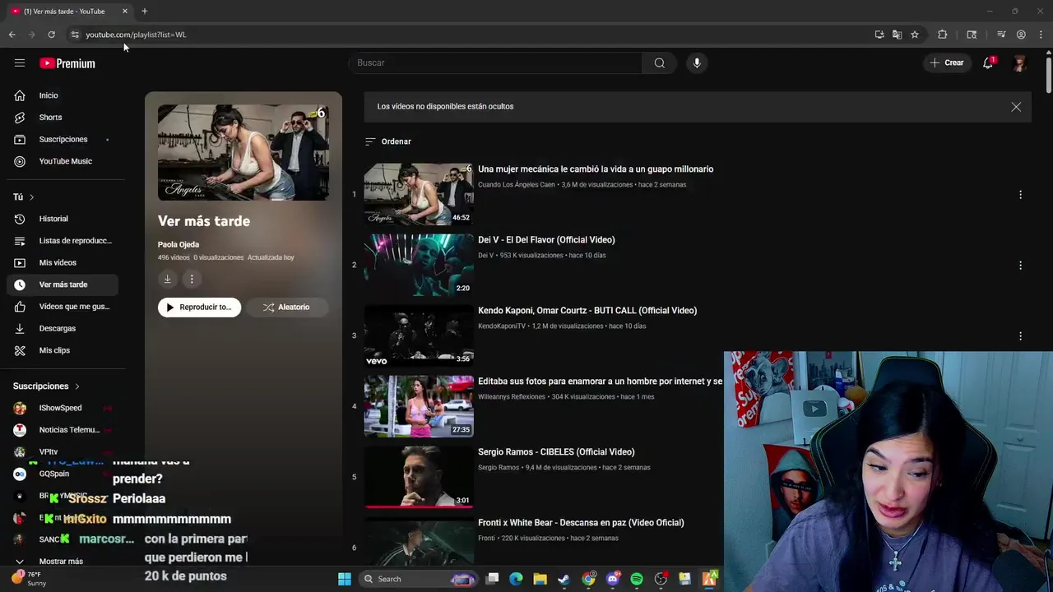Open Suscripciones in sidebar
The width and height of the screenshot is (1053, 592).
pos(63,140)
